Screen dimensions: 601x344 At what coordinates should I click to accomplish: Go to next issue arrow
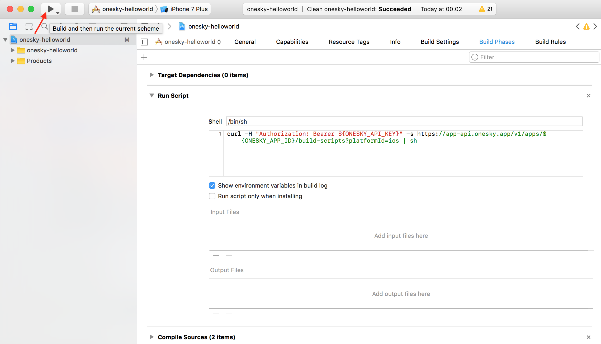tap(595, 26)
